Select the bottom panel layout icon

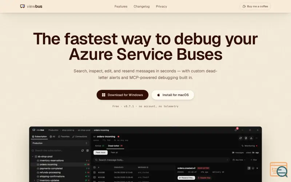pyautogui.click(x=253, y=168)
